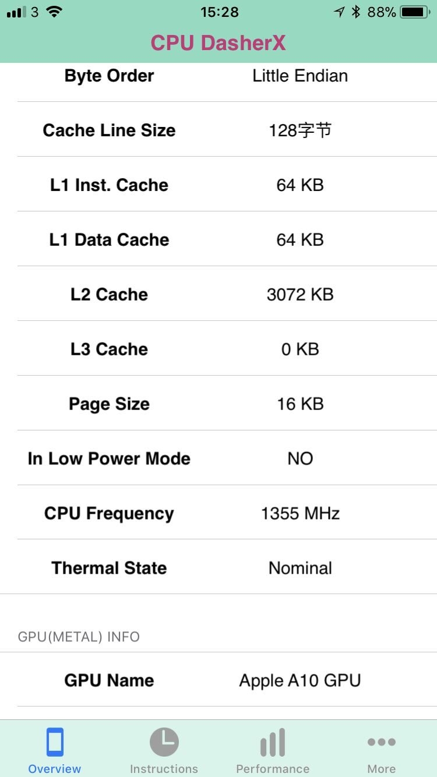
Task: Select the Instructions tab label
Action: 164,769
